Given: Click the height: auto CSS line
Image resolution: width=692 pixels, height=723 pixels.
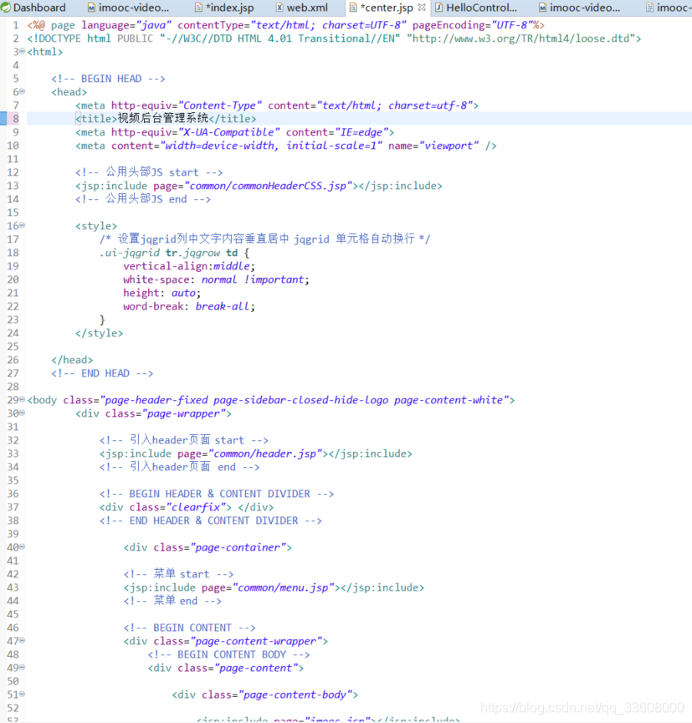Looking at the screenshot, I should tap(161, 293).
